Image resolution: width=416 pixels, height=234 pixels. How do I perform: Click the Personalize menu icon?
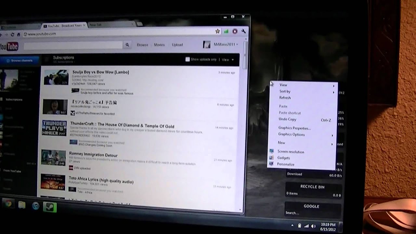click(271, 164)
